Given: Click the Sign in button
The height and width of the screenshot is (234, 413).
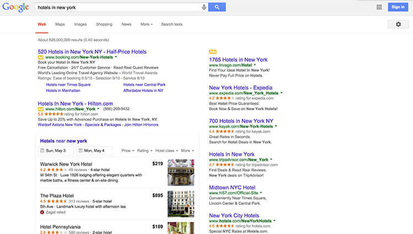Looking at the screenshot, I should [x=398, y=7].
